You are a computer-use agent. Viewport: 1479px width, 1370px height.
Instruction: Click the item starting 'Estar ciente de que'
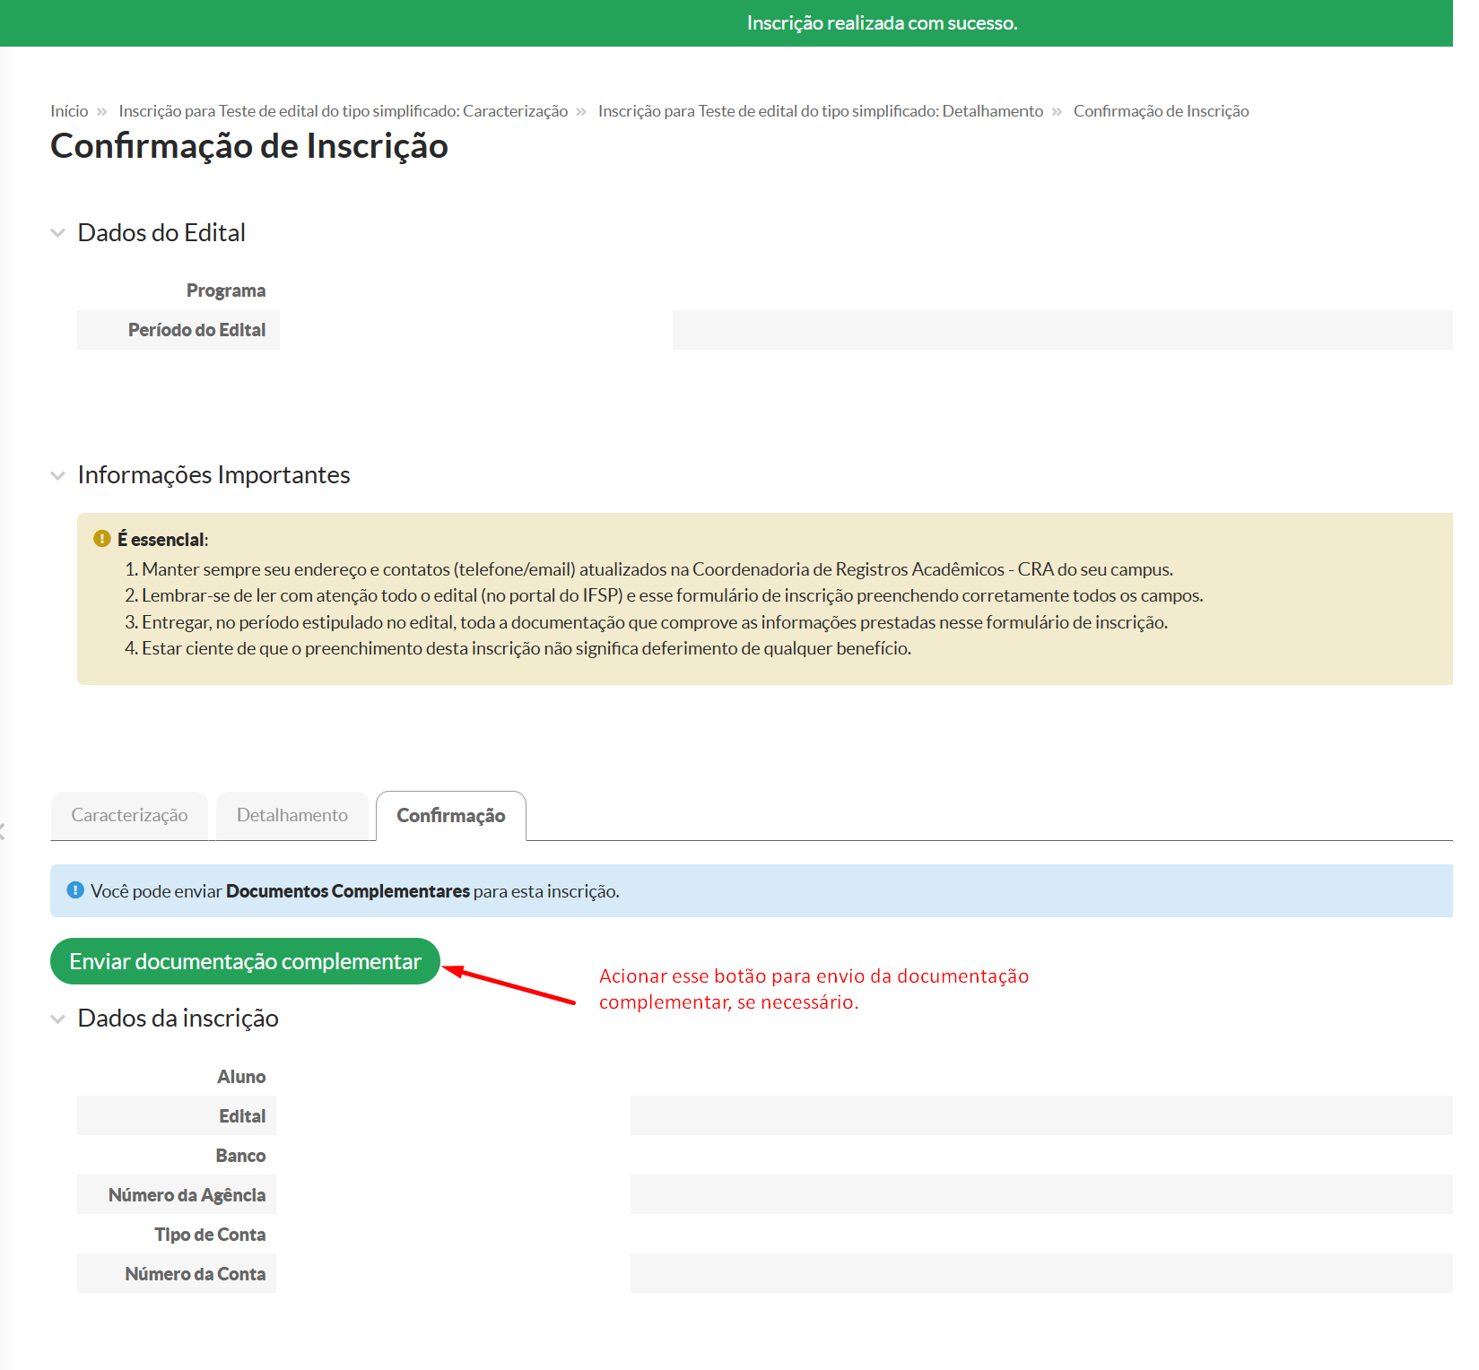526,648
